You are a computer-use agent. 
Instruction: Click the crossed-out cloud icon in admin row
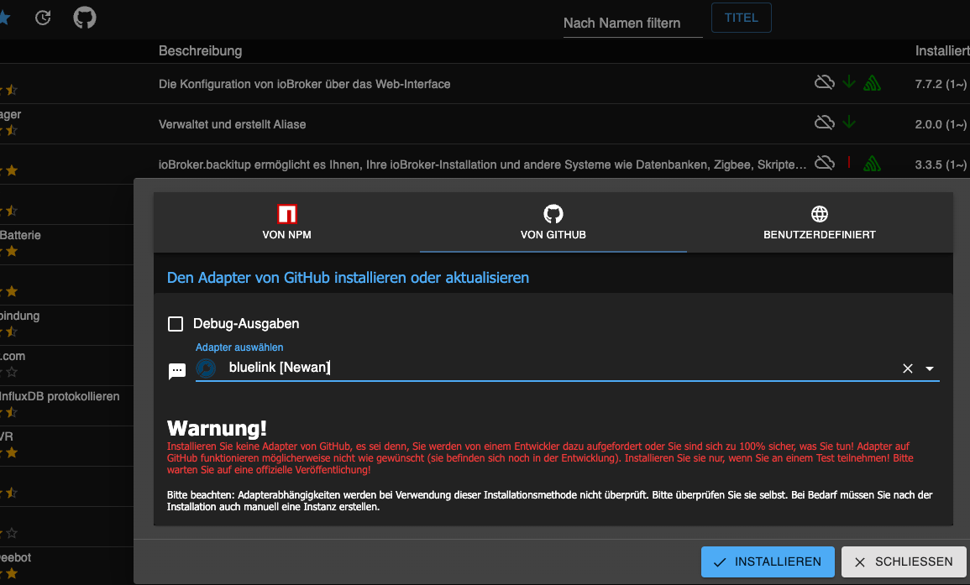click(x=825, y=82)
